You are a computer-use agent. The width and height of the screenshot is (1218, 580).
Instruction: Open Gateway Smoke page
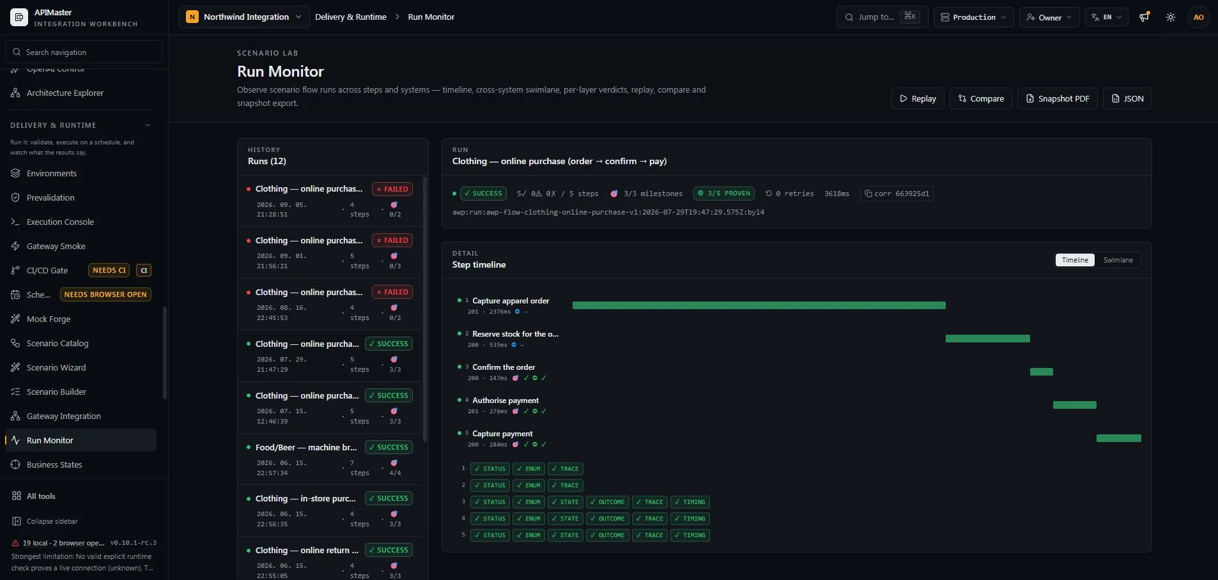pyautogui.click(x=81, y=246)
